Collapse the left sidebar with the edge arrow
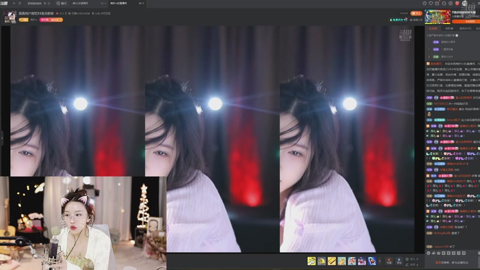Viewport: 480px width, 270px height. (x=2, y=138)
